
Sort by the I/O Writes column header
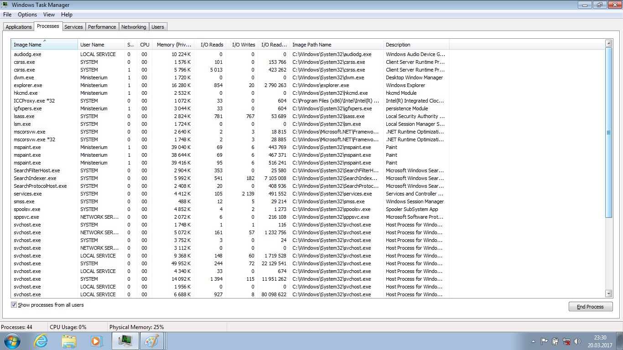pyautogui.click(x=242, y=45)
